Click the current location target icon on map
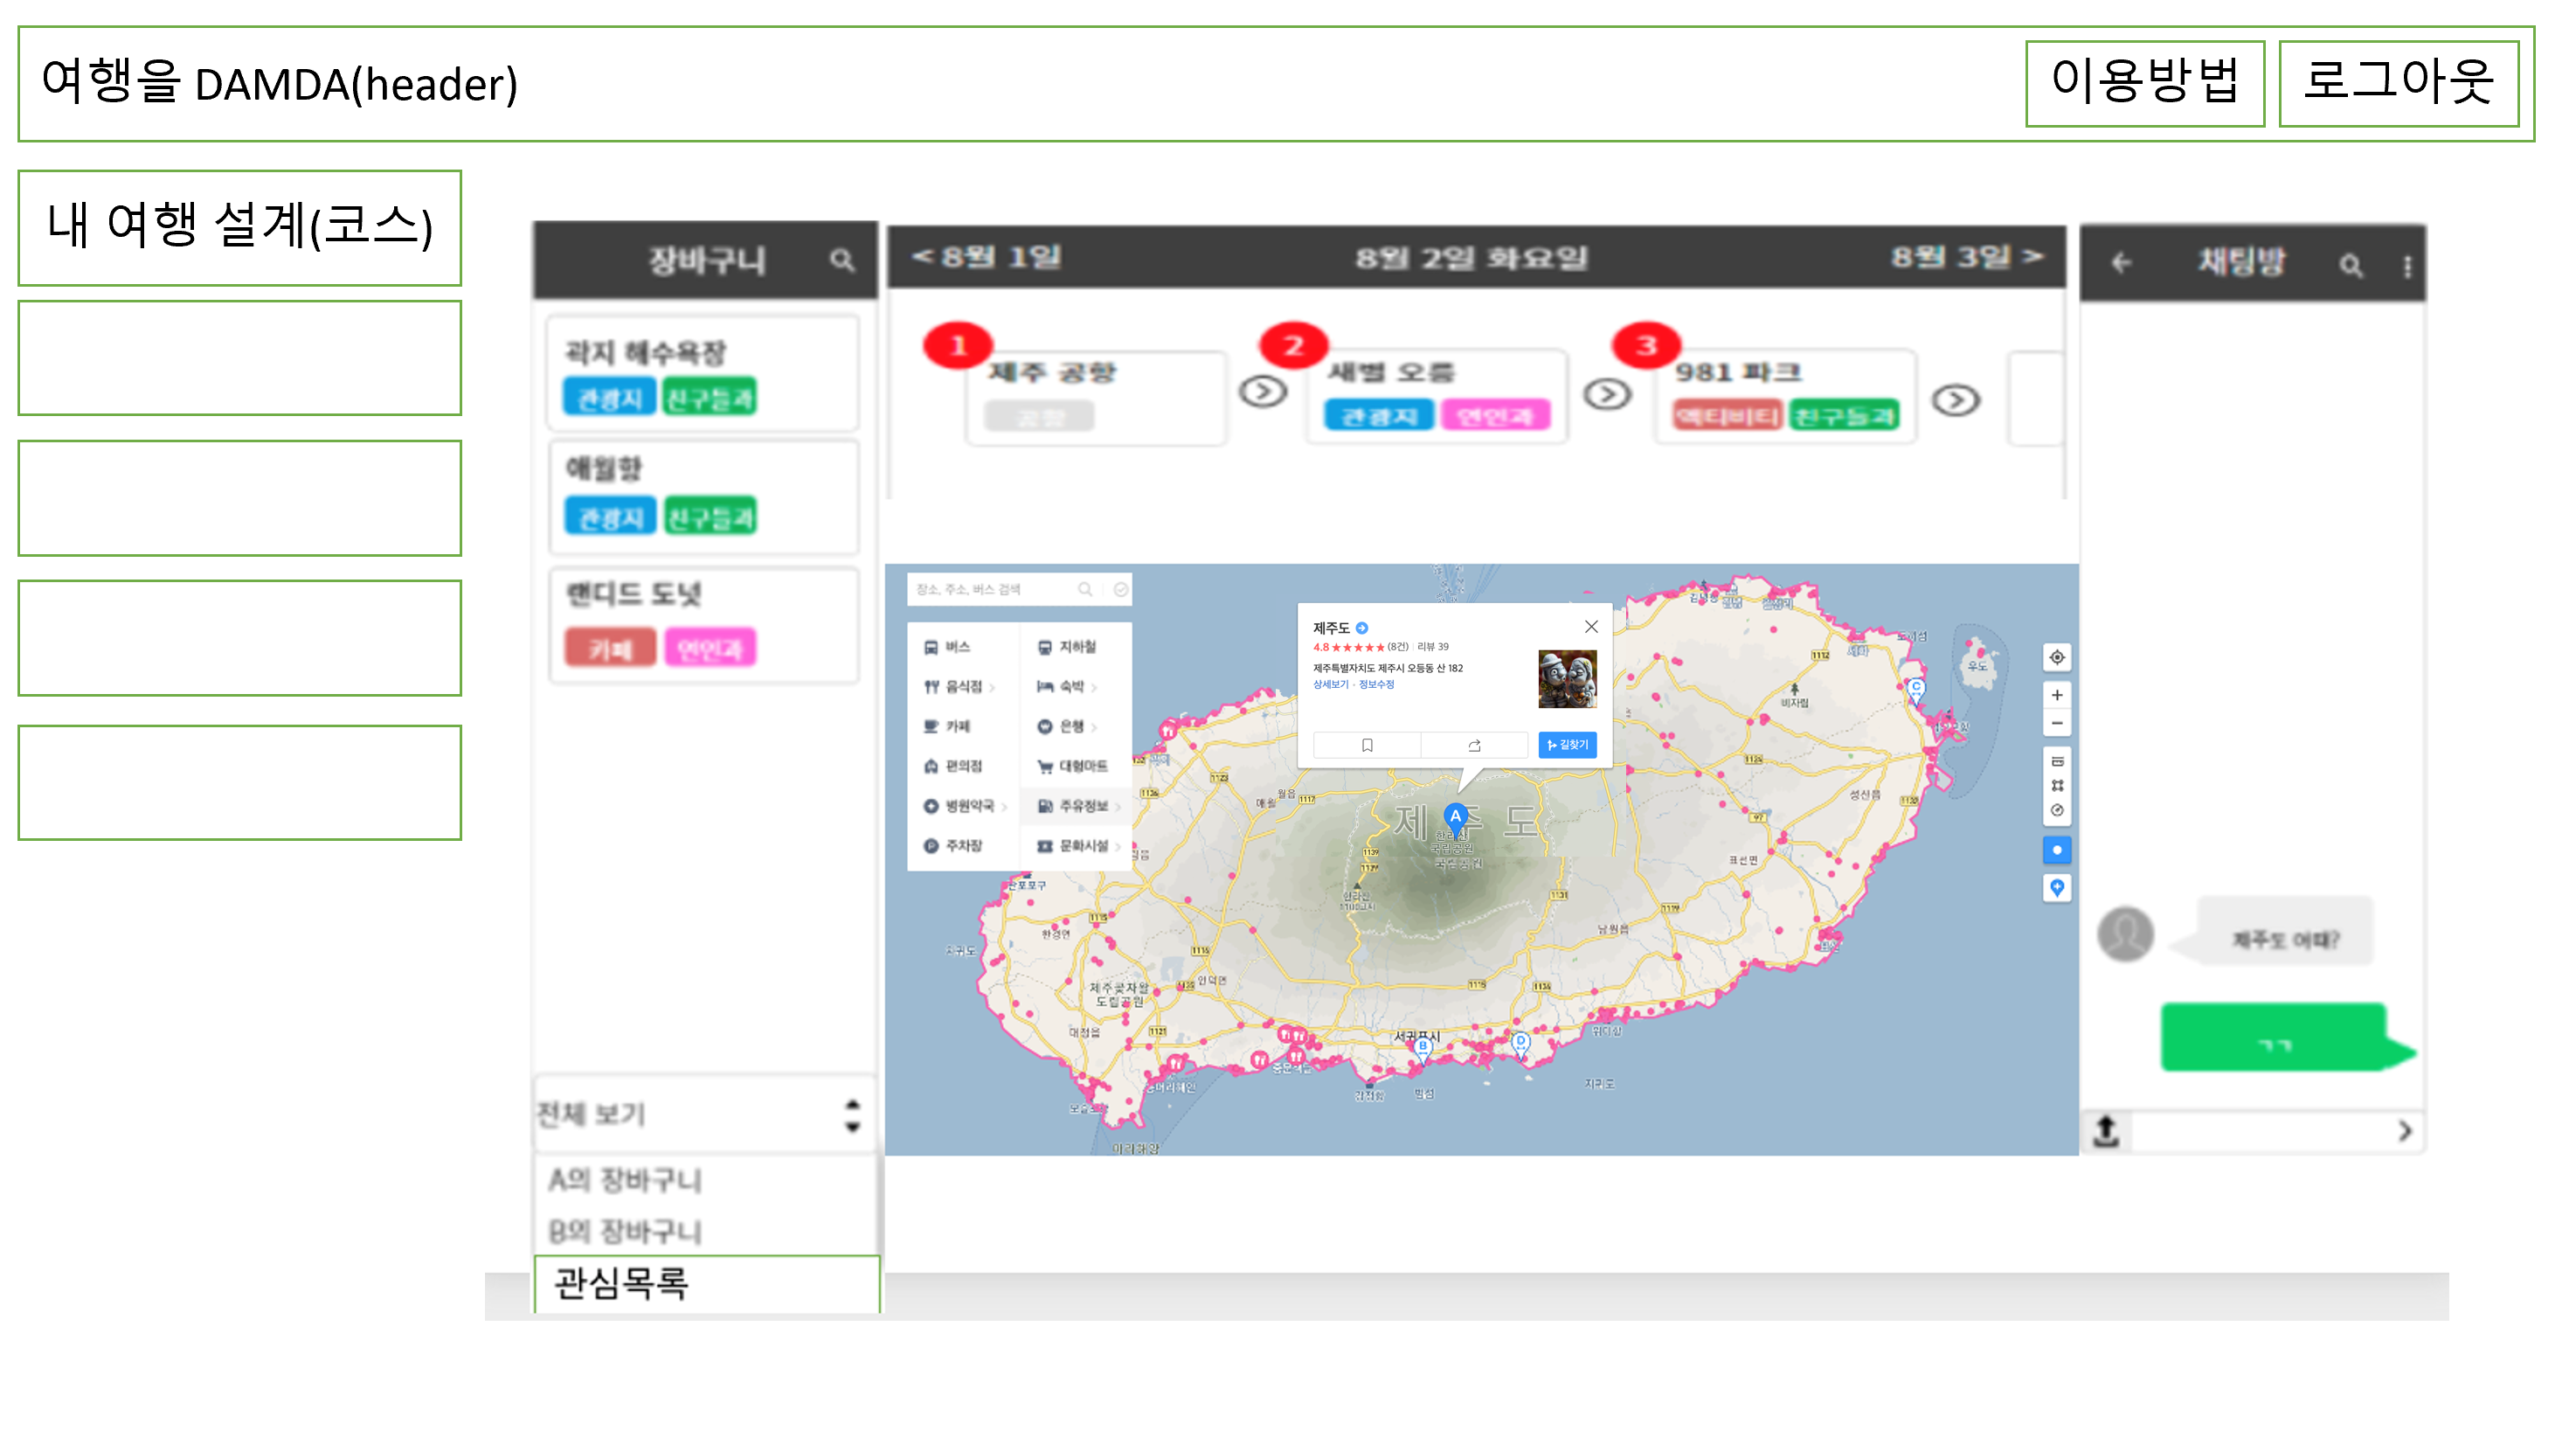2576x1444 pixels. 2056,657
